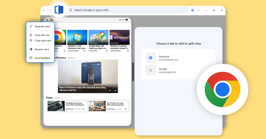266x139 pixels.
Task: Focus the Search Google or type a URL field
Action: (x=128, y=10)
